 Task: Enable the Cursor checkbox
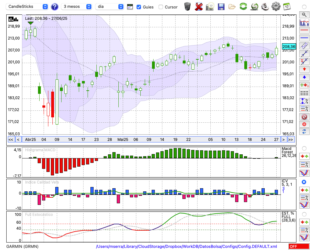coord(160,7)
